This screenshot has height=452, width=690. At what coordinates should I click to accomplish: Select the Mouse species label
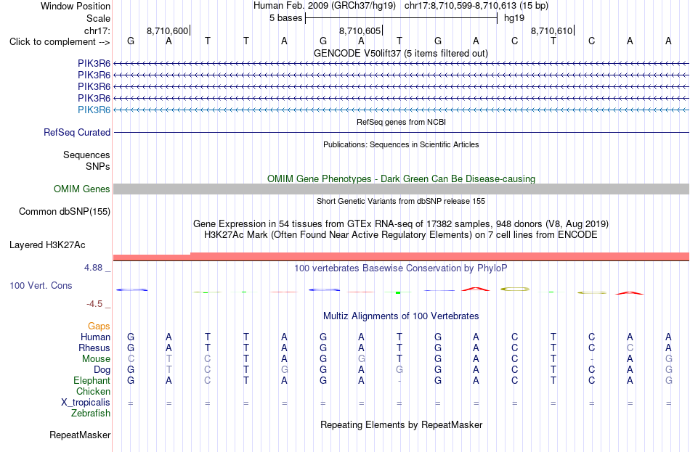[96, 359]
